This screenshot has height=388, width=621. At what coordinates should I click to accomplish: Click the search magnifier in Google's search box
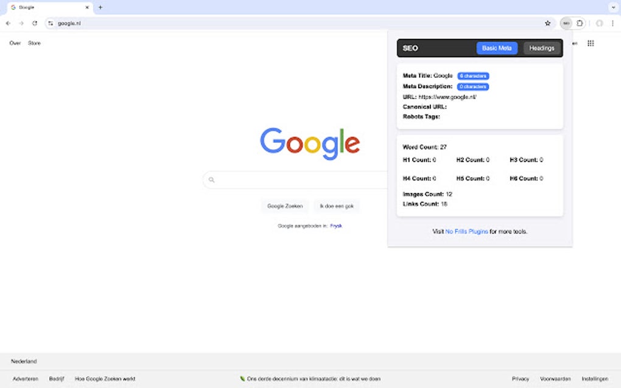click(x=211, y=180)
